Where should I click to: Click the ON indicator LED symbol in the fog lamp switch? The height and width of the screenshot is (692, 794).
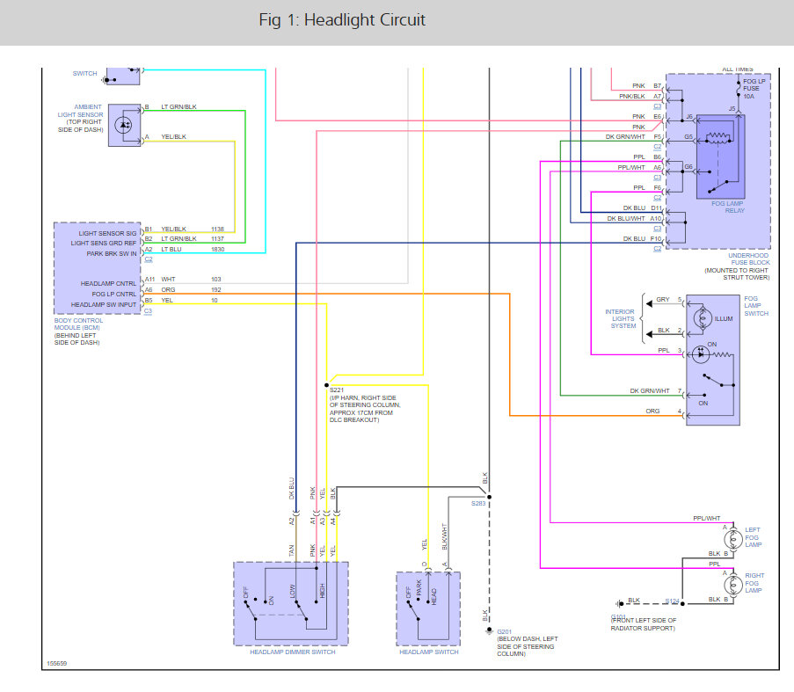coord(700,354)
